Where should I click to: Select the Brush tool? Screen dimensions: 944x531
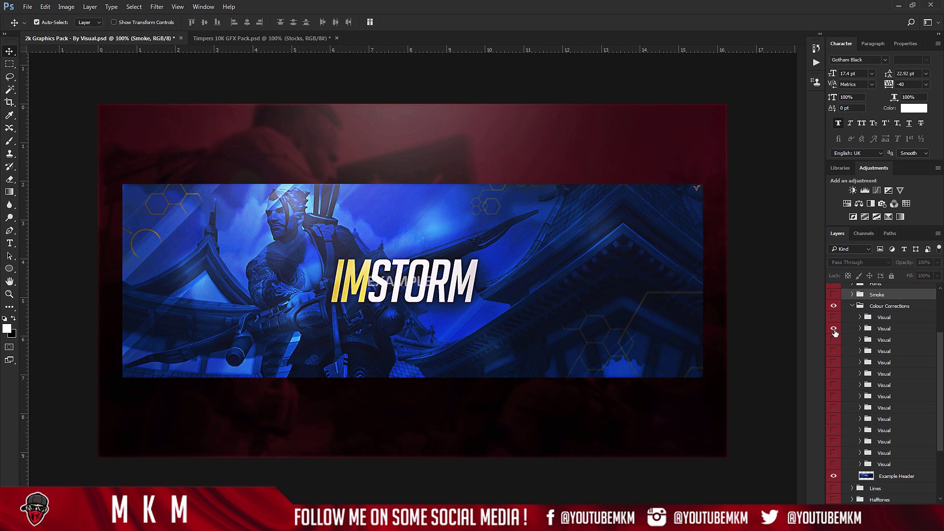pyautogui.click(x=9, y=141)
